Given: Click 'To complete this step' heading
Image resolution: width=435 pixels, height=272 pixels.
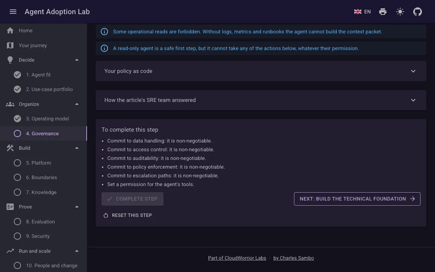Looking at the screenshot, I should coord(130,129).
